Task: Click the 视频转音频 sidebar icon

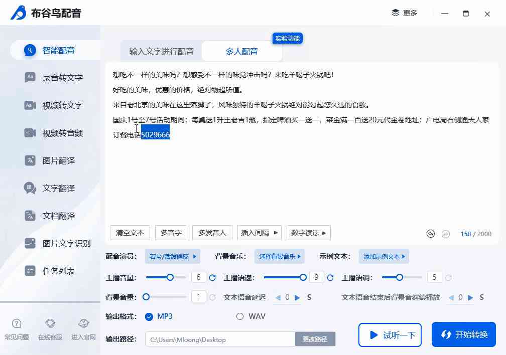Action: click(30, 133)
